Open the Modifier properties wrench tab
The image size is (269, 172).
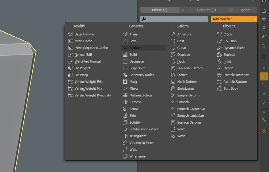pos(264,76)
